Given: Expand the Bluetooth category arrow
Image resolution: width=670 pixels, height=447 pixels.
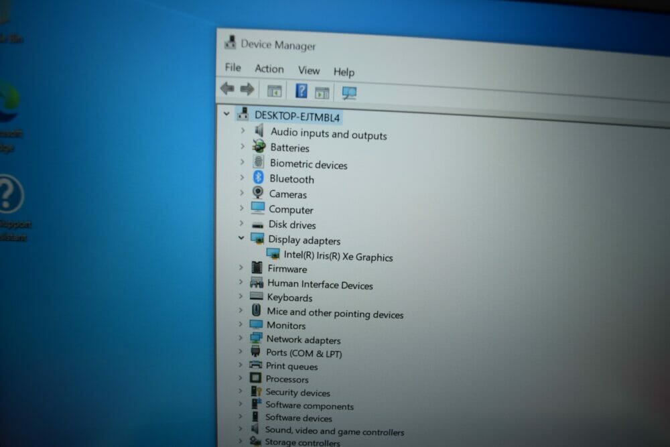Looking at the screenshot, I should pyautogui.click(x=242, y=177).
